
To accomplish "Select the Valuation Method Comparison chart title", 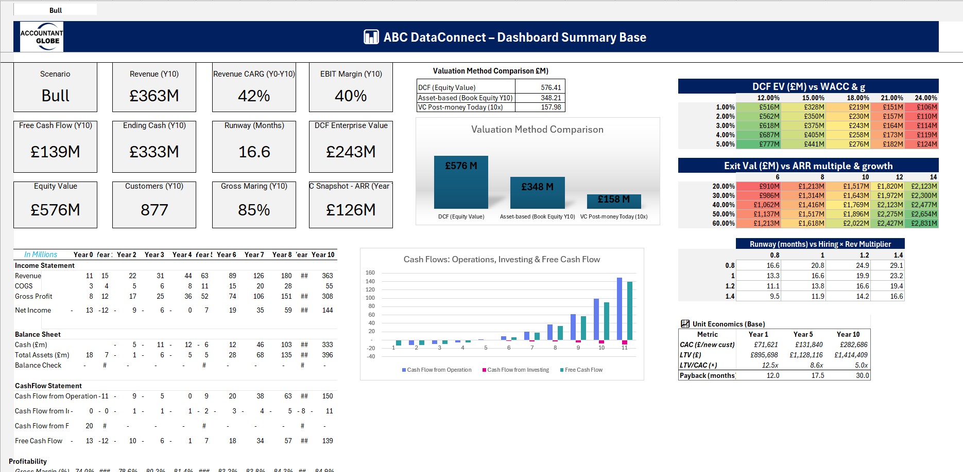I will coord(537,130).
